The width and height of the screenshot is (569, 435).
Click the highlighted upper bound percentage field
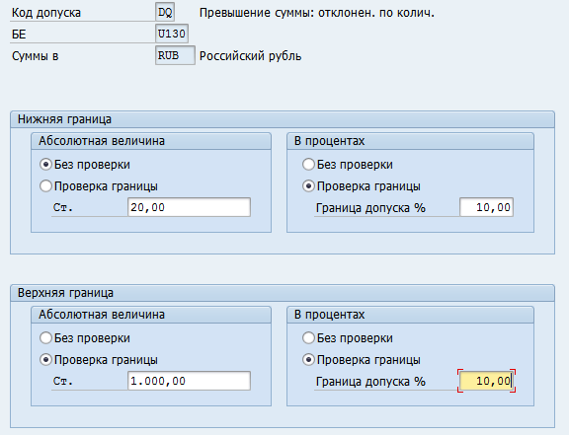pyautogui.click(x=486, y=381)
